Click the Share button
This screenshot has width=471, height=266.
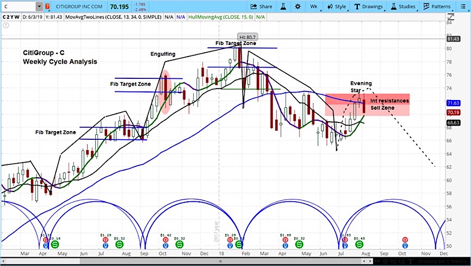point(261,7)
